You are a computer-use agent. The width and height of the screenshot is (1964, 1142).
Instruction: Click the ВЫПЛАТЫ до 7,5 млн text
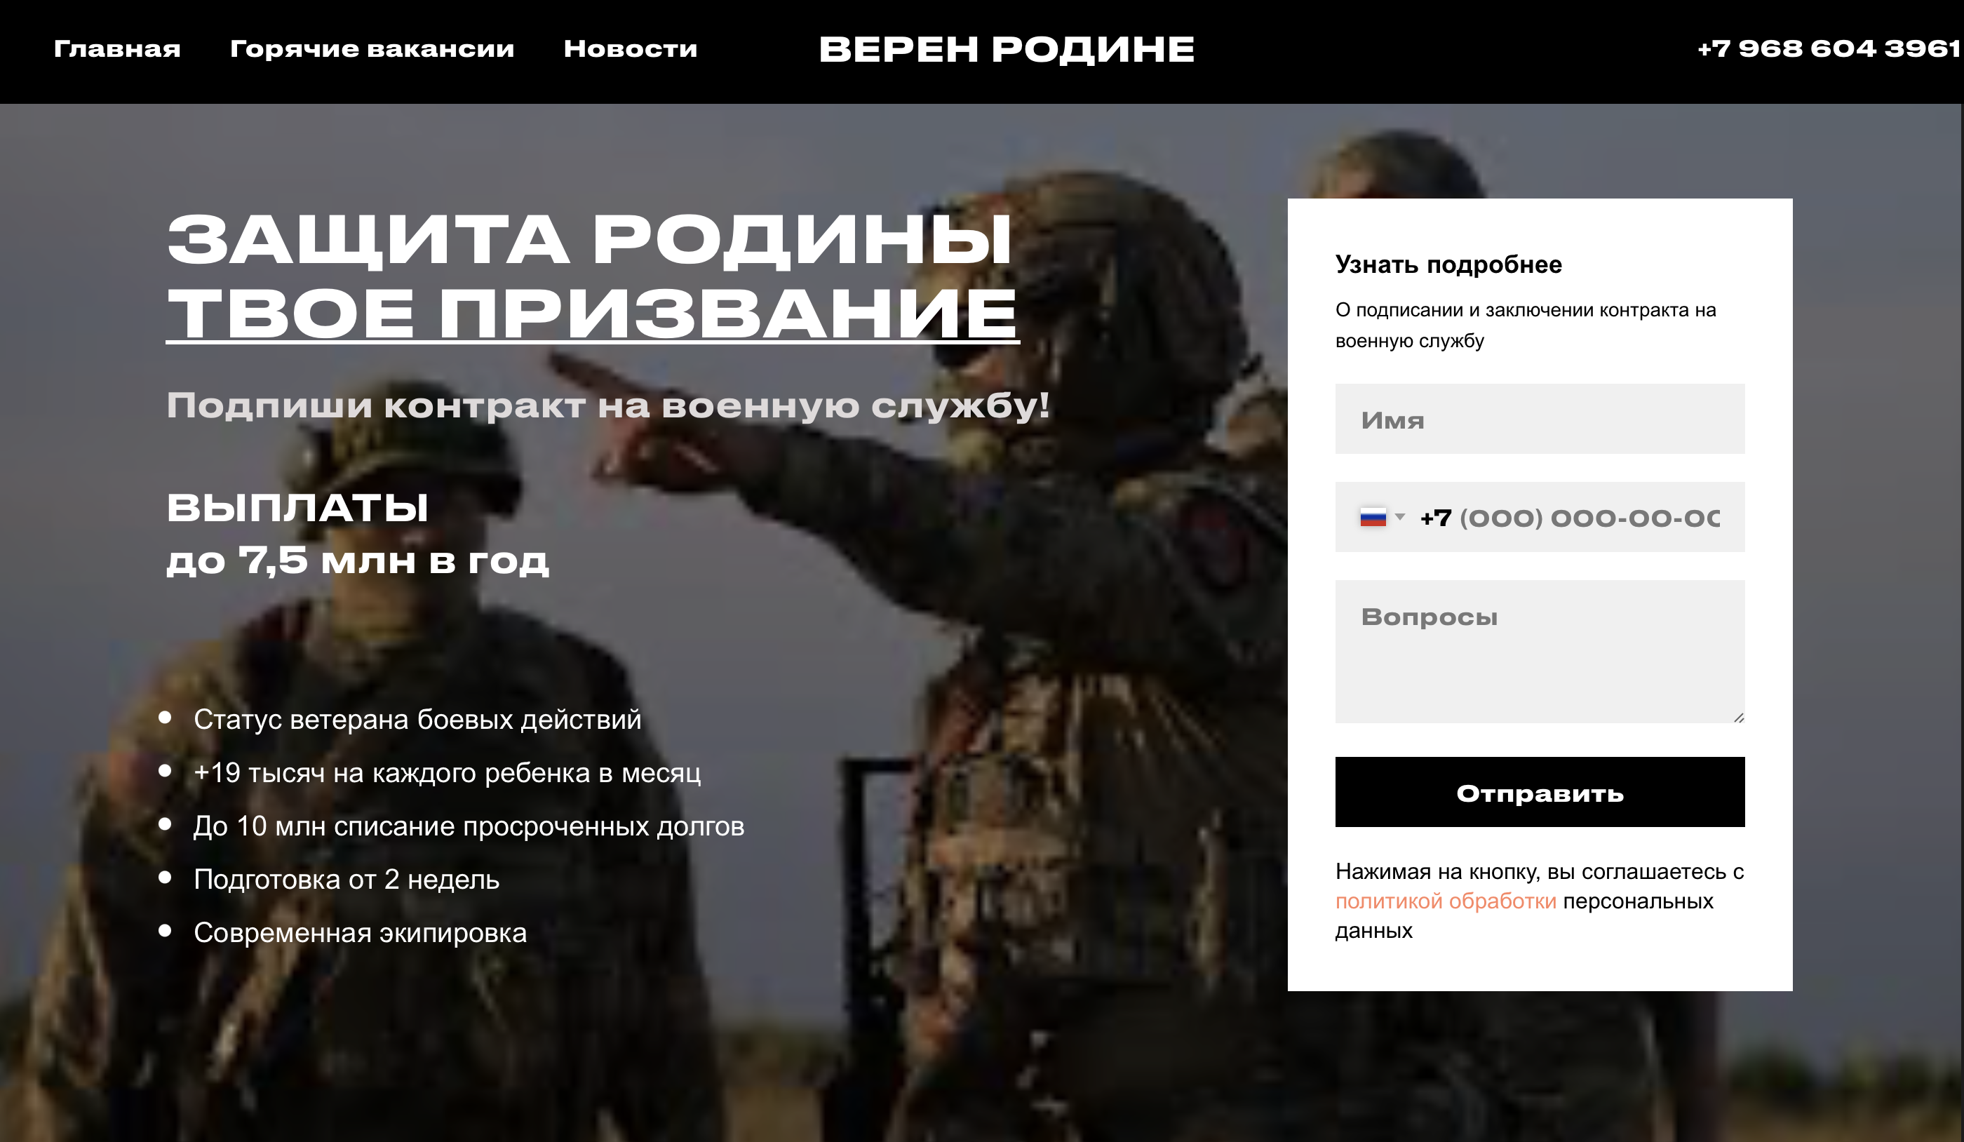[x=358, y=534]
